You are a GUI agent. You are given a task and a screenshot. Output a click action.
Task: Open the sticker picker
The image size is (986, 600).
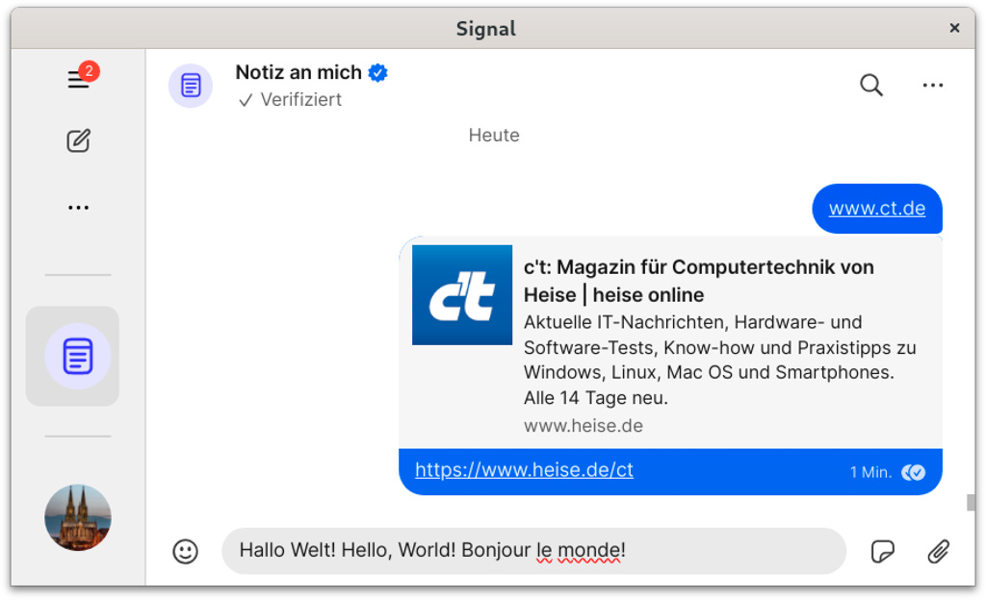[882, 551]
